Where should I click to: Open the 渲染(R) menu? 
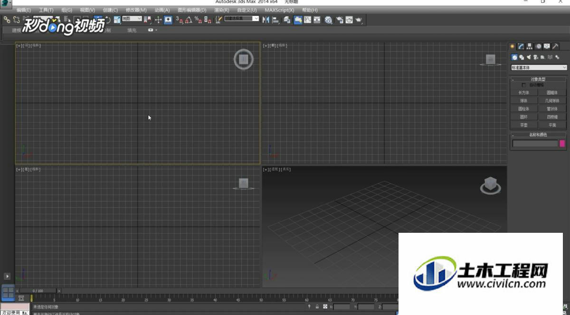(222, 10)
